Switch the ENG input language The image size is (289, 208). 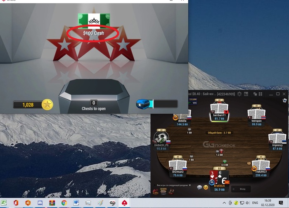(x=255, y=203)
